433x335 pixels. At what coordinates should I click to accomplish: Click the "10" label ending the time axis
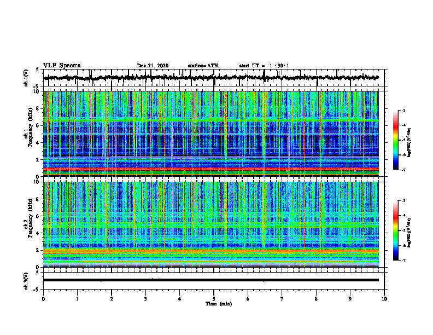coord(384,299)
